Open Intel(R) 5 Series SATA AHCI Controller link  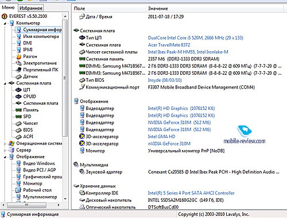191,193
